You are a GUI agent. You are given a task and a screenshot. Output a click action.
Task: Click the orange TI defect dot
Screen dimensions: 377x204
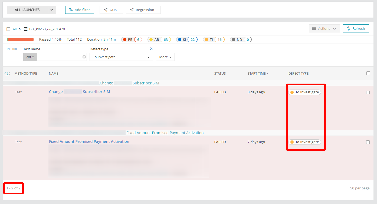[206, 40]
